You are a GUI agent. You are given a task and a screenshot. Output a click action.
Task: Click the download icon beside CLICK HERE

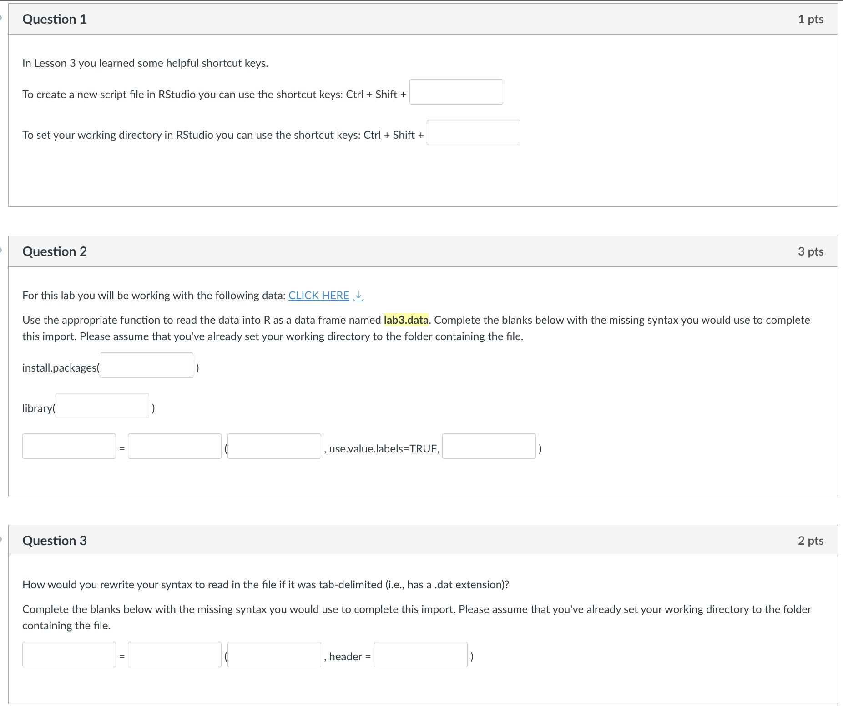click(358, 296)
